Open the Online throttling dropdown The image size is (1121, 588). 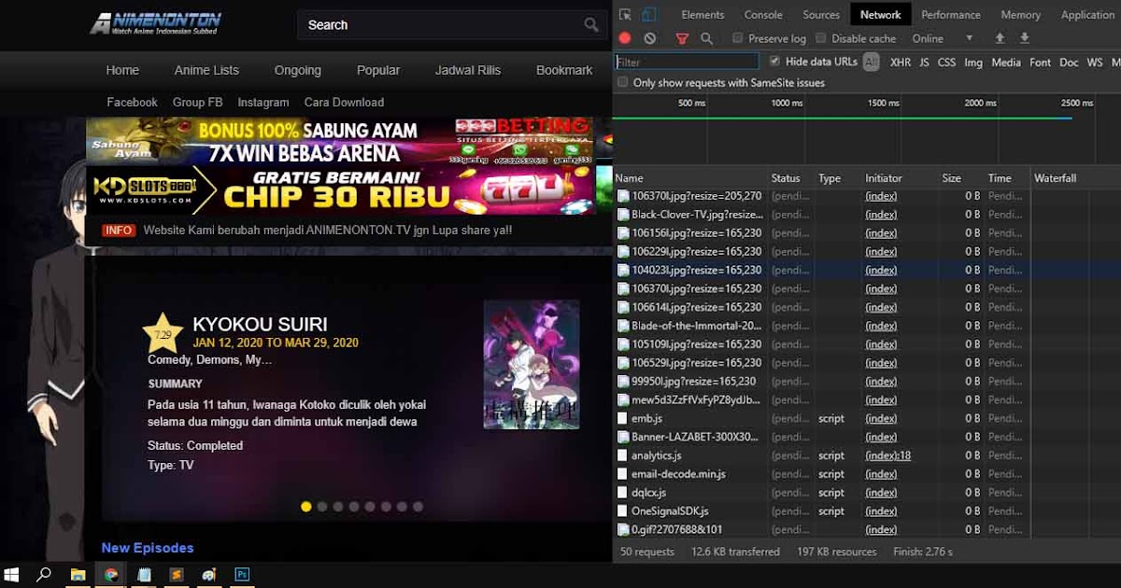[x=943, y=38]
